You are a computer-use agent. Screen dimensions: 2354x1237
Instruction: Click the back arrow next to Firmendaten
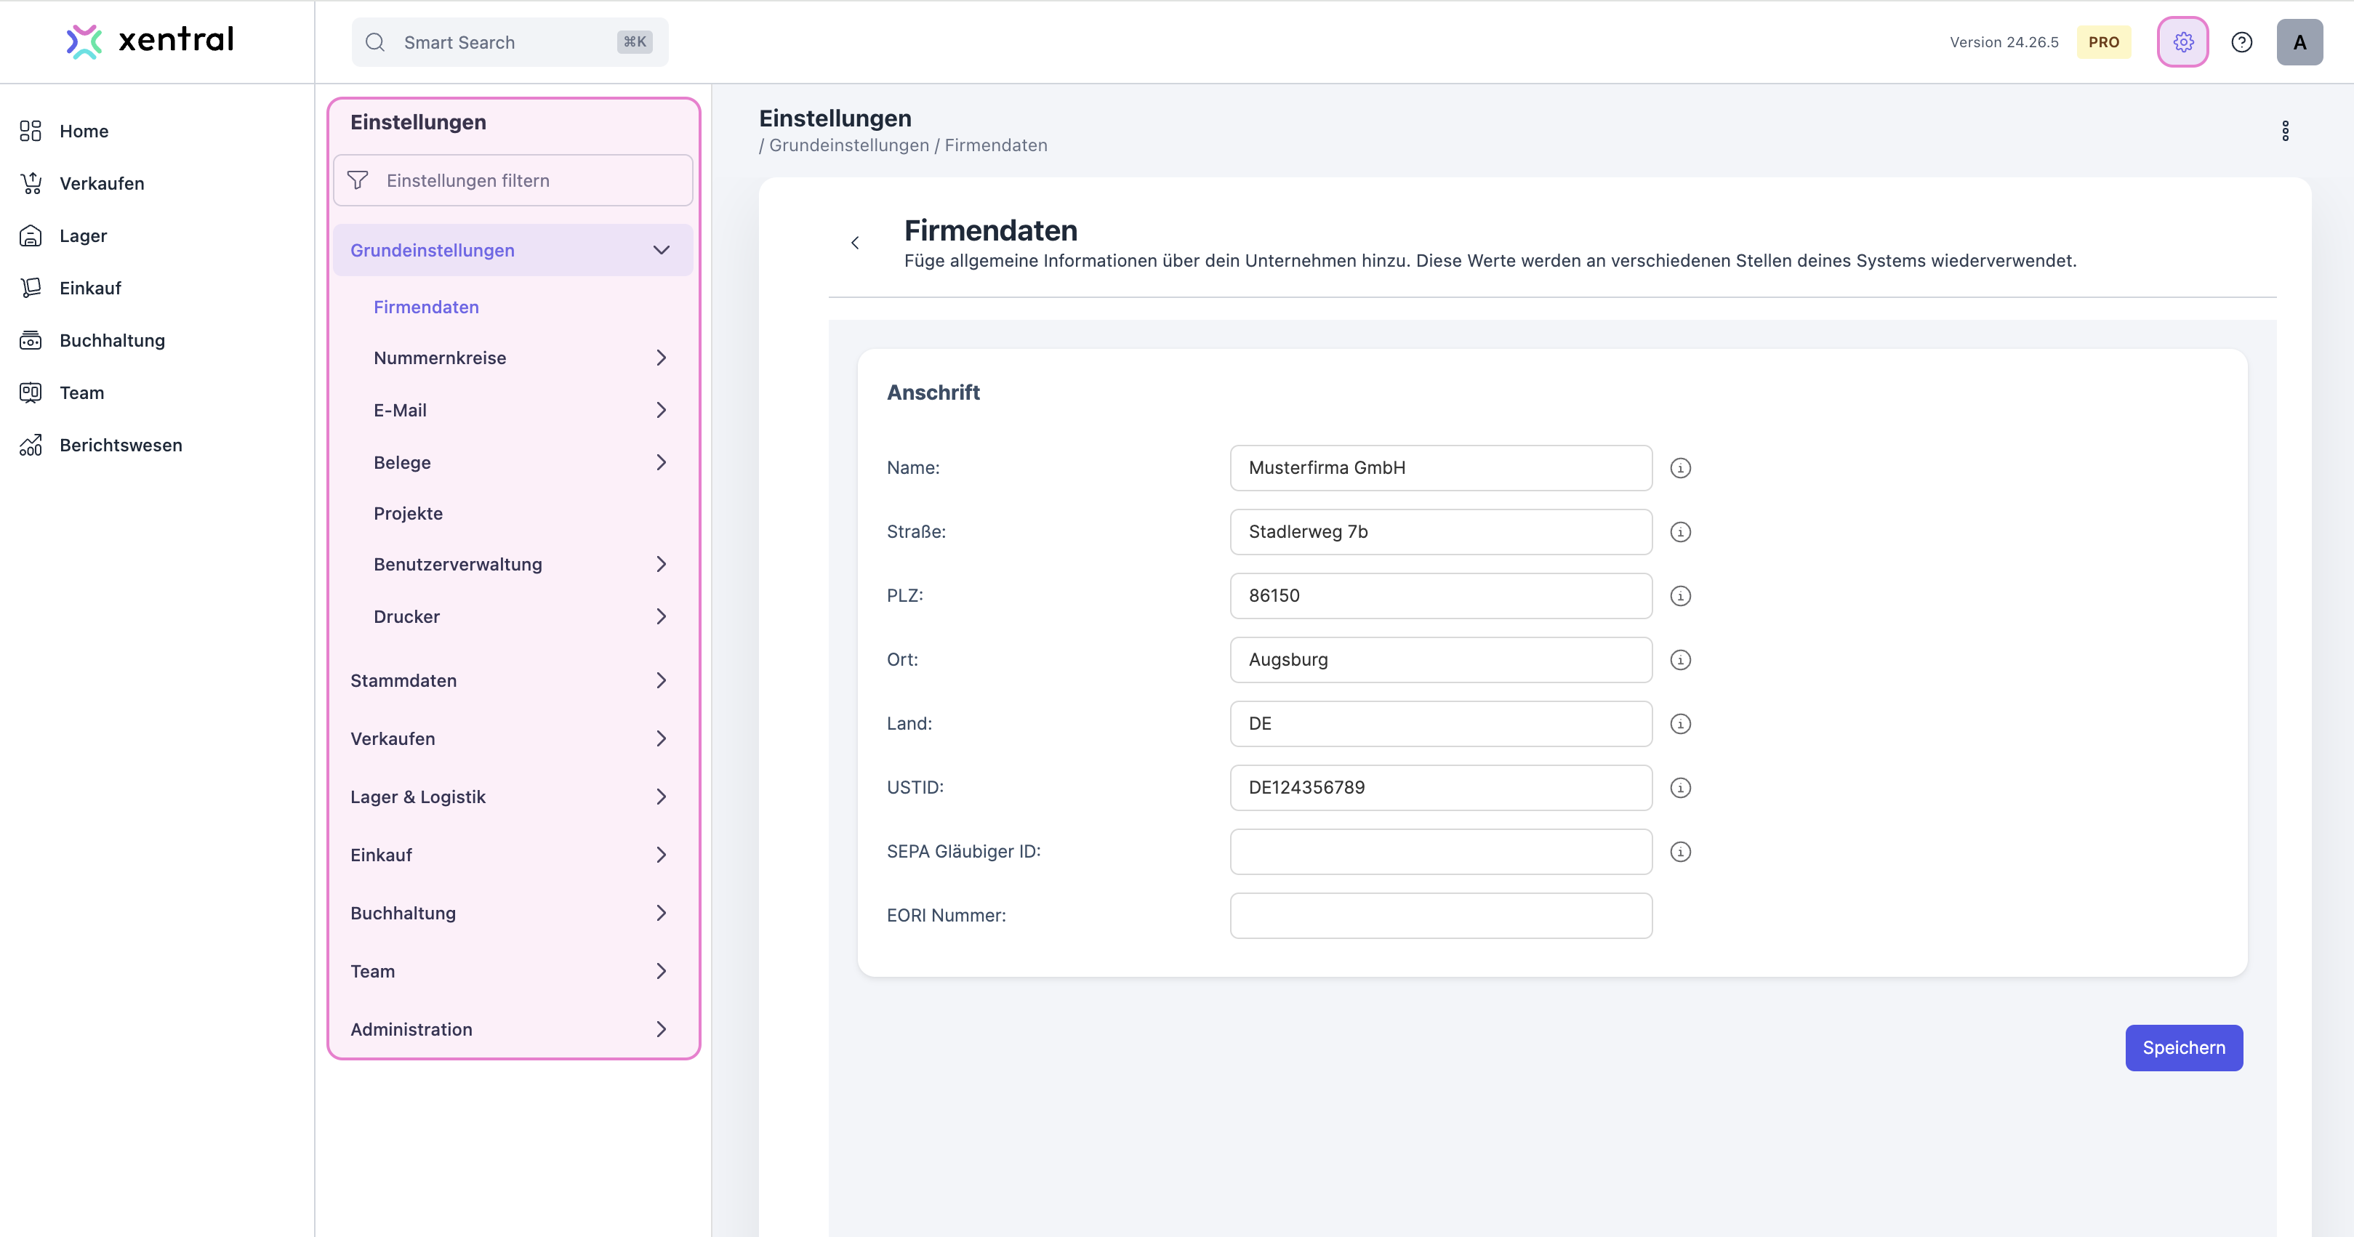pyautogui.click(x=856, y=242)
